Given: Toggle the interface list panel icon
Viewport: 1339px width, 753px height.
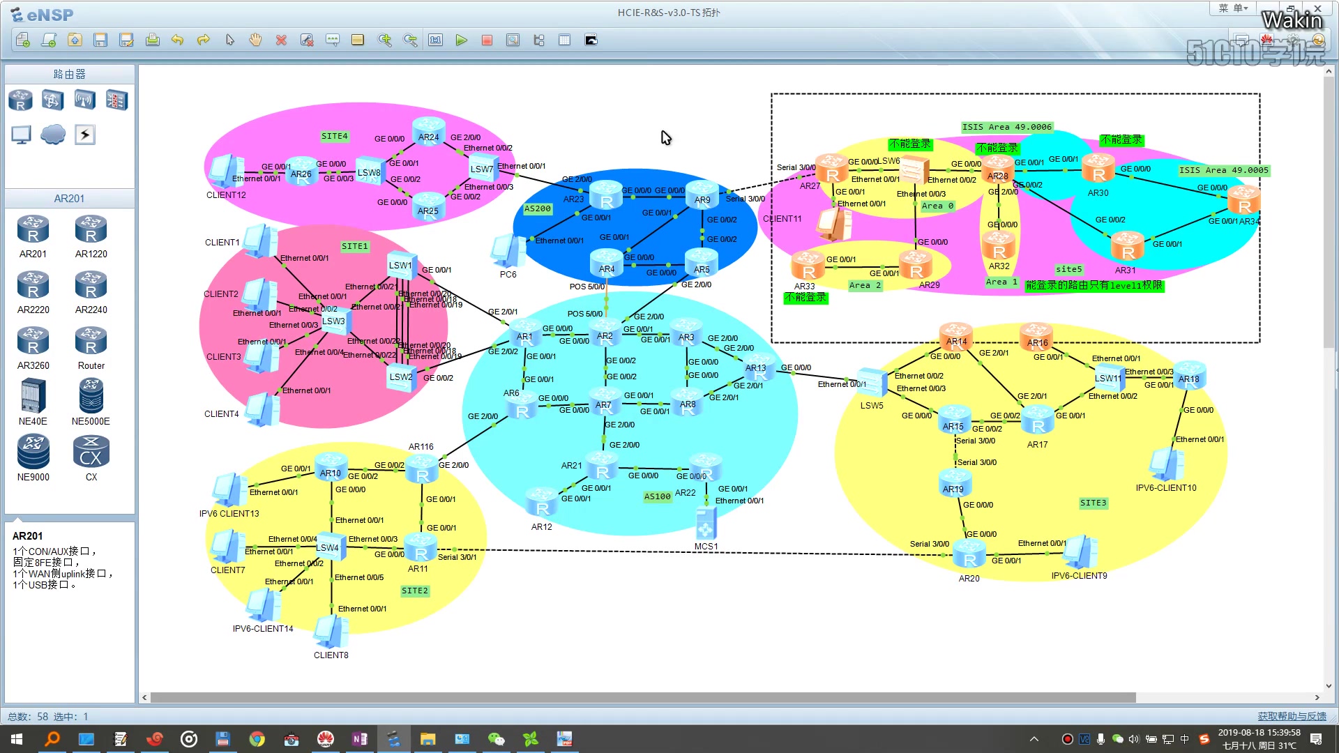Looking at the screenshot, I should pos(538,40).
